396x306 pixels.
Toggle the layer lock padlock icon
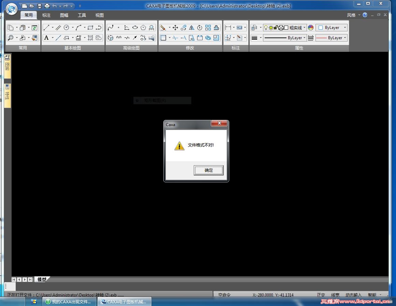pos(276,28)
